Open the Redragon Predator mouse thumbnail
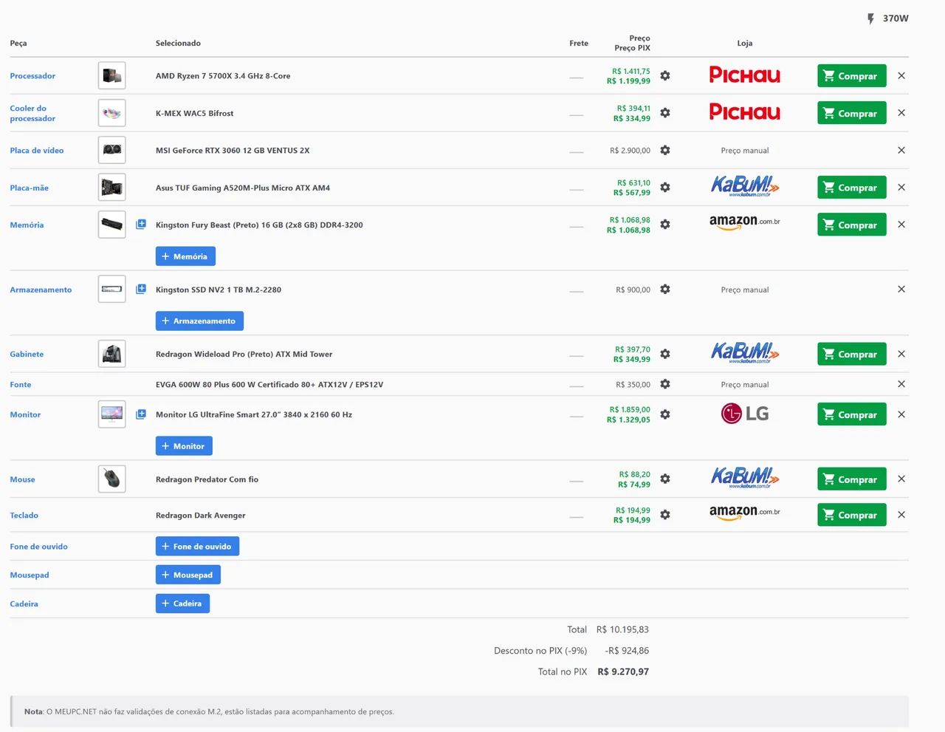Screen dimensions: 945x732 (112, 479)
